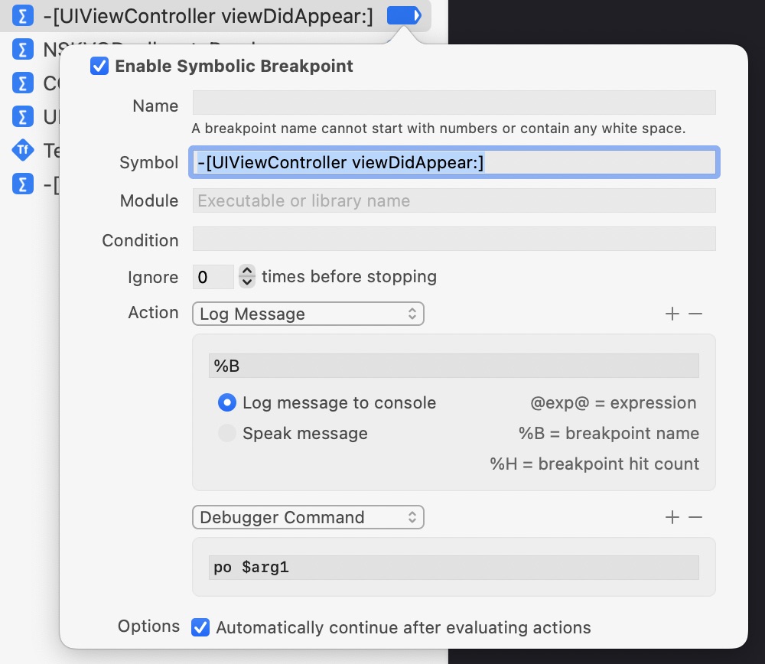
Task: Click the '%H = breakpoint hit count' hint text
Action: tap(594, 464)
